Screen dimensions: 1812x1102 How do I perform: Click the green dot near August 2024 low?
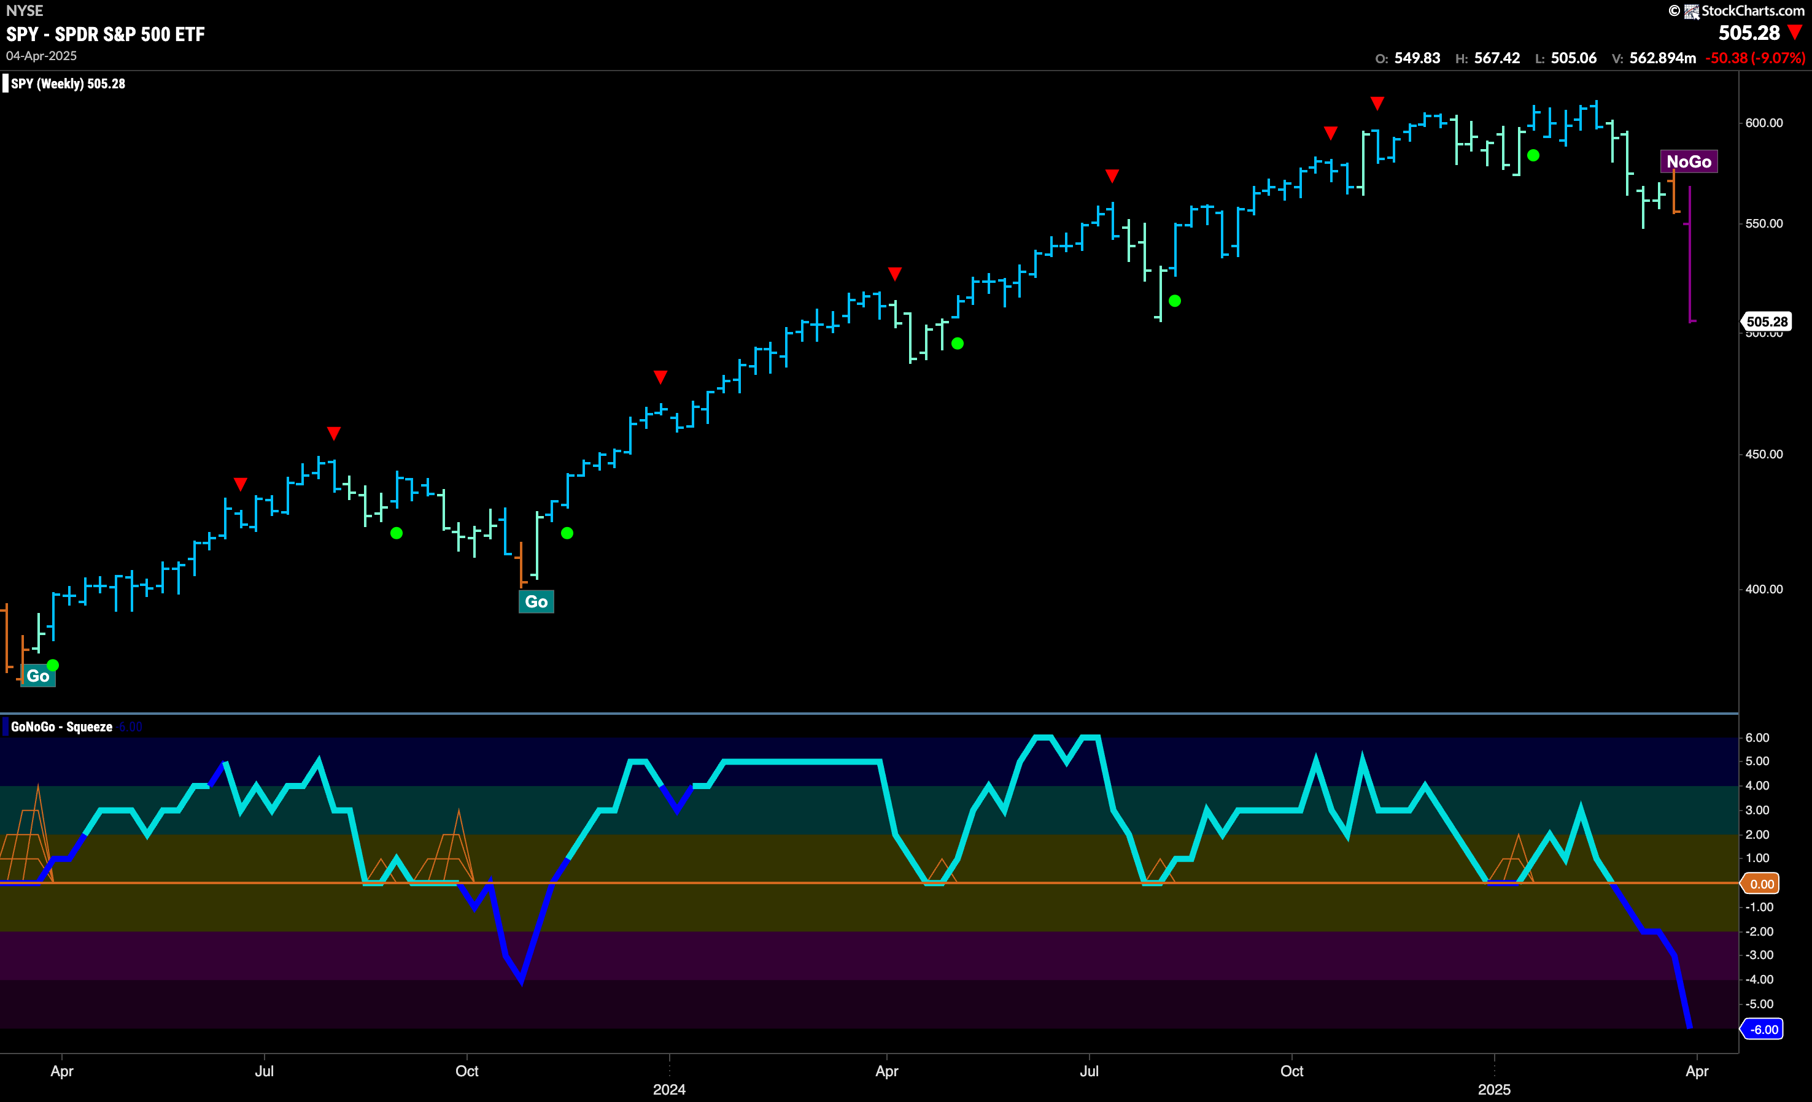click(x=1174, y=301)
